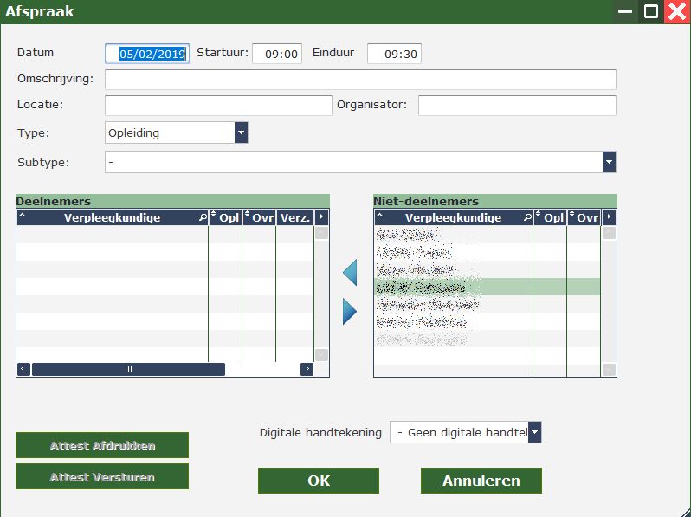The width and height of the screenshot is (691, 517).
Task: Click the left arrow to add participant
Action: click(x=350, y=274)
